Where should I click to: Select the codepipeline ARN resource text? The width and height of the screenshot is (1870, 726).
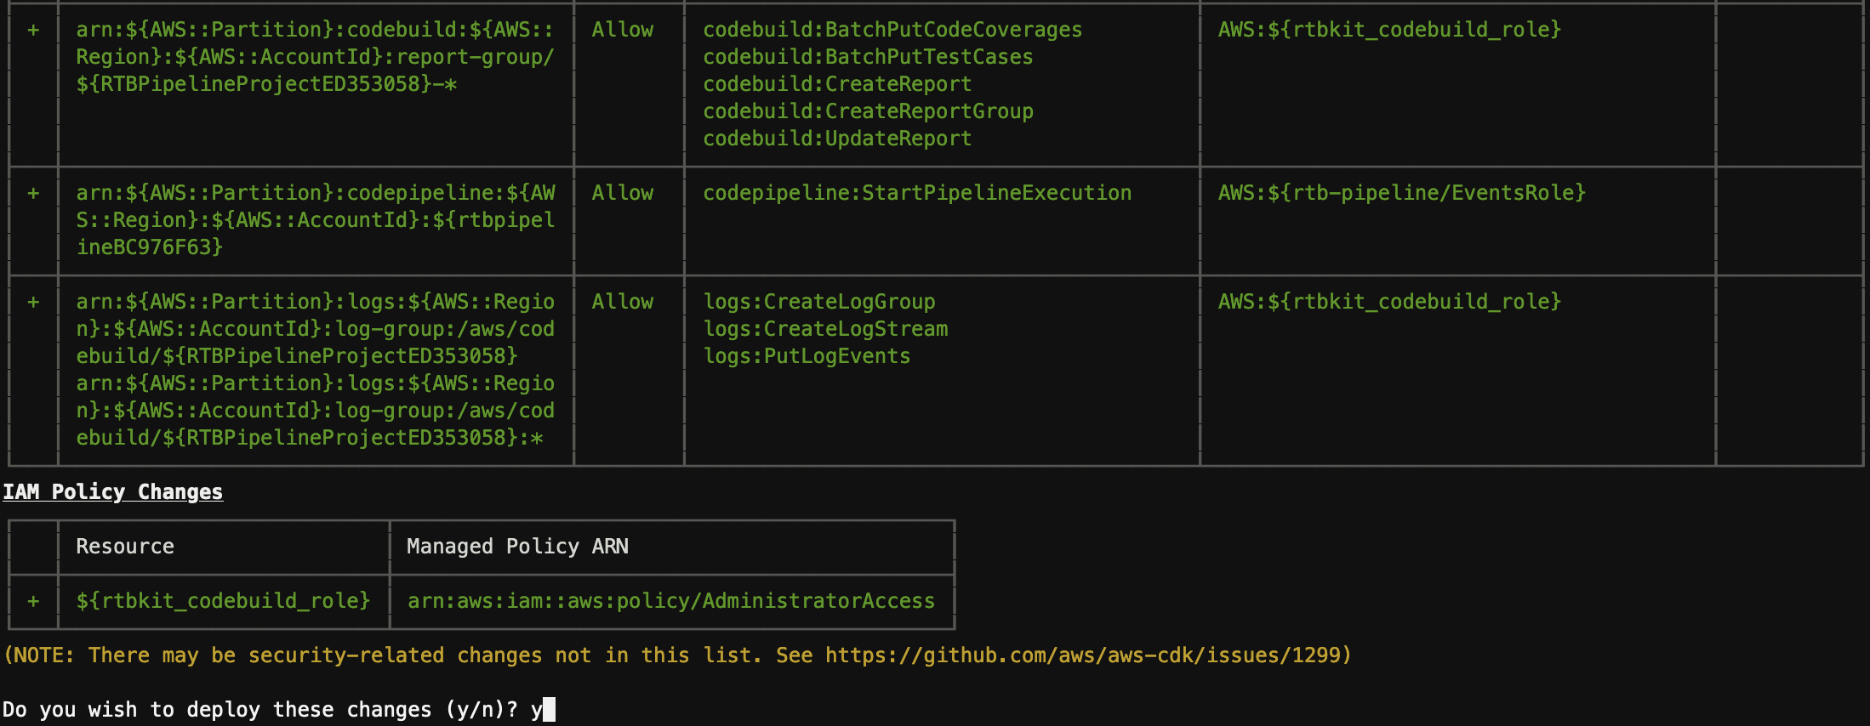(x=316, y=220)
